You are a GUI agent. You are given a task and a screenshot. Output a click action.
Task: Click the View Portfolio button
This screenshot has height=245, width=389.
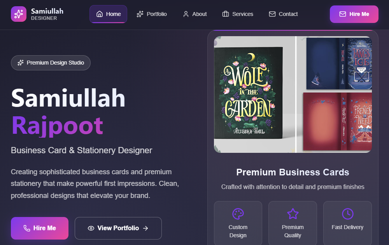tap(118, 228)
